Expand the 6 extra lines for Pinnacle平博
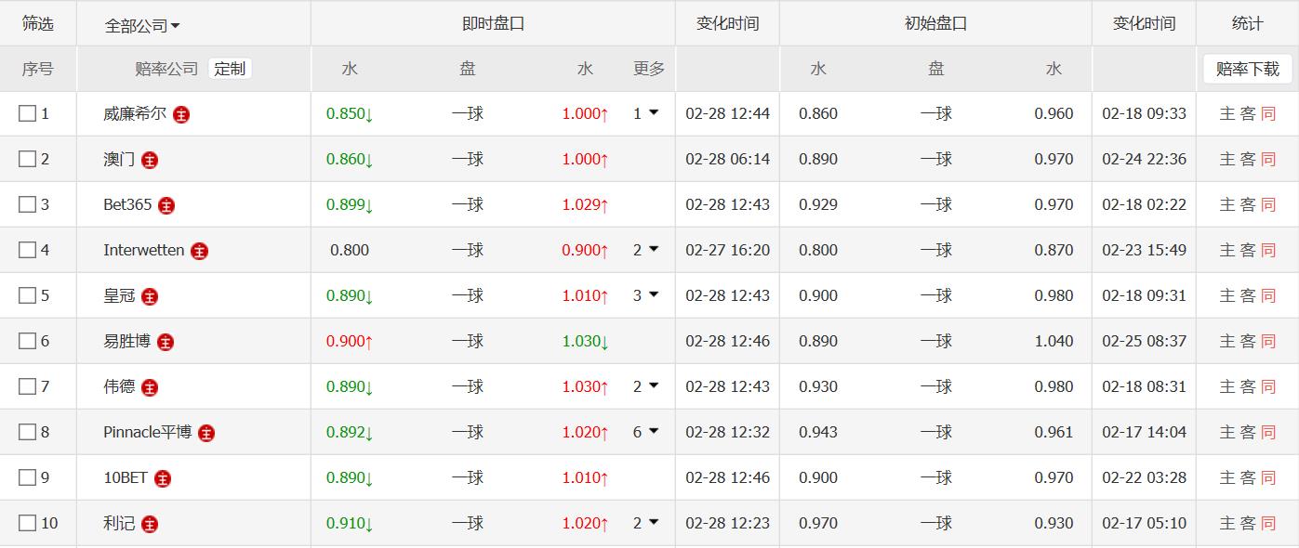The width and height of the screenshot is (1299, 548). [x=646, y=432]
